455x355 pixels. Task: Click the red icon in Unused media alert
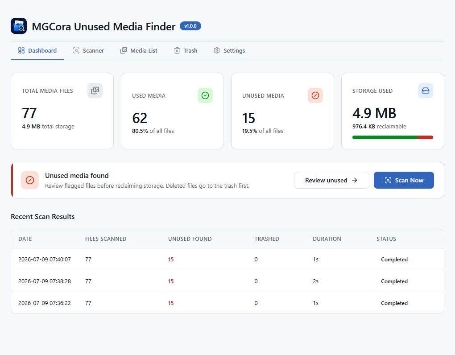pos(30,180)
